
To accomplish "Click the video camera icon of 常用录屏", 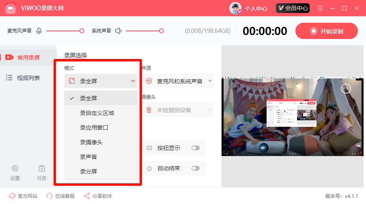I will (x=9, y=57).
